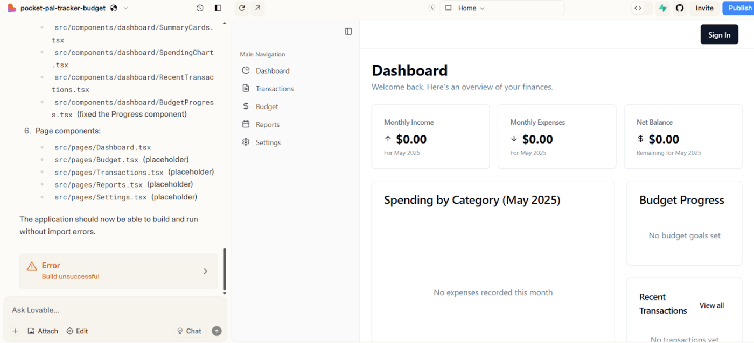754x343 pixels.
Task: Toggle the editor panel layout icon
Action: pos(218,8)
